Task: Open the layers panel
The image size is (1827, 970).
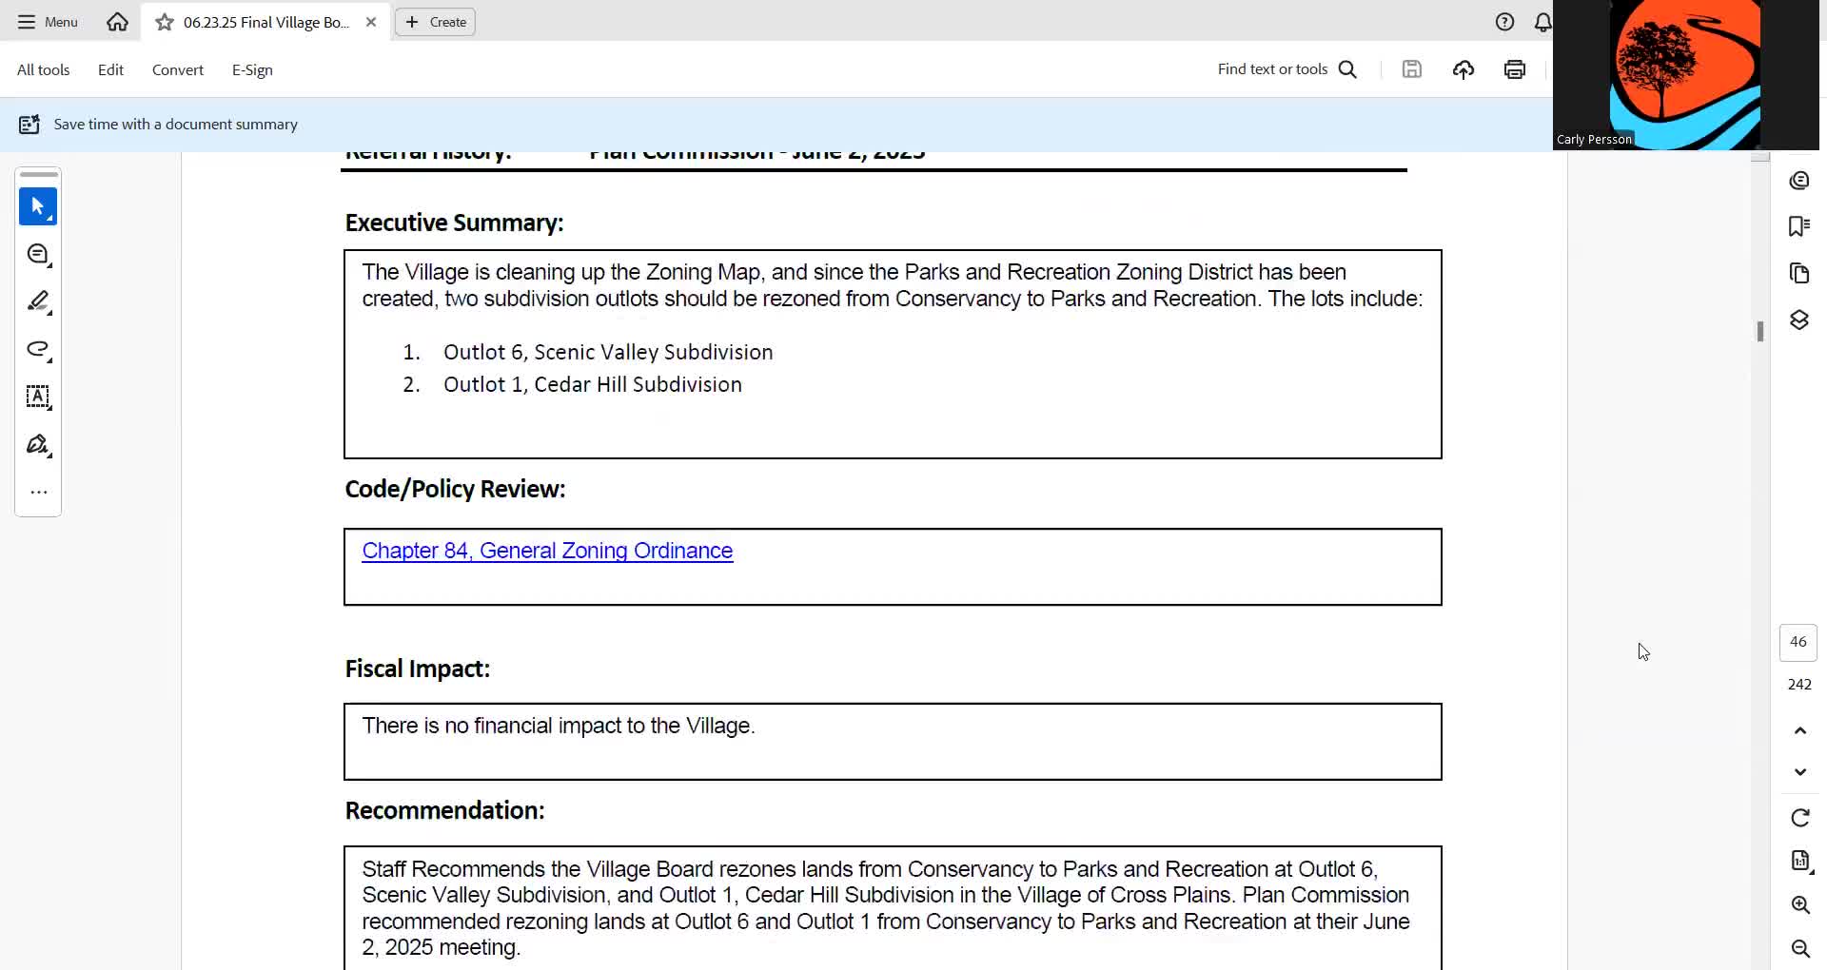Action: [1798, 320]
